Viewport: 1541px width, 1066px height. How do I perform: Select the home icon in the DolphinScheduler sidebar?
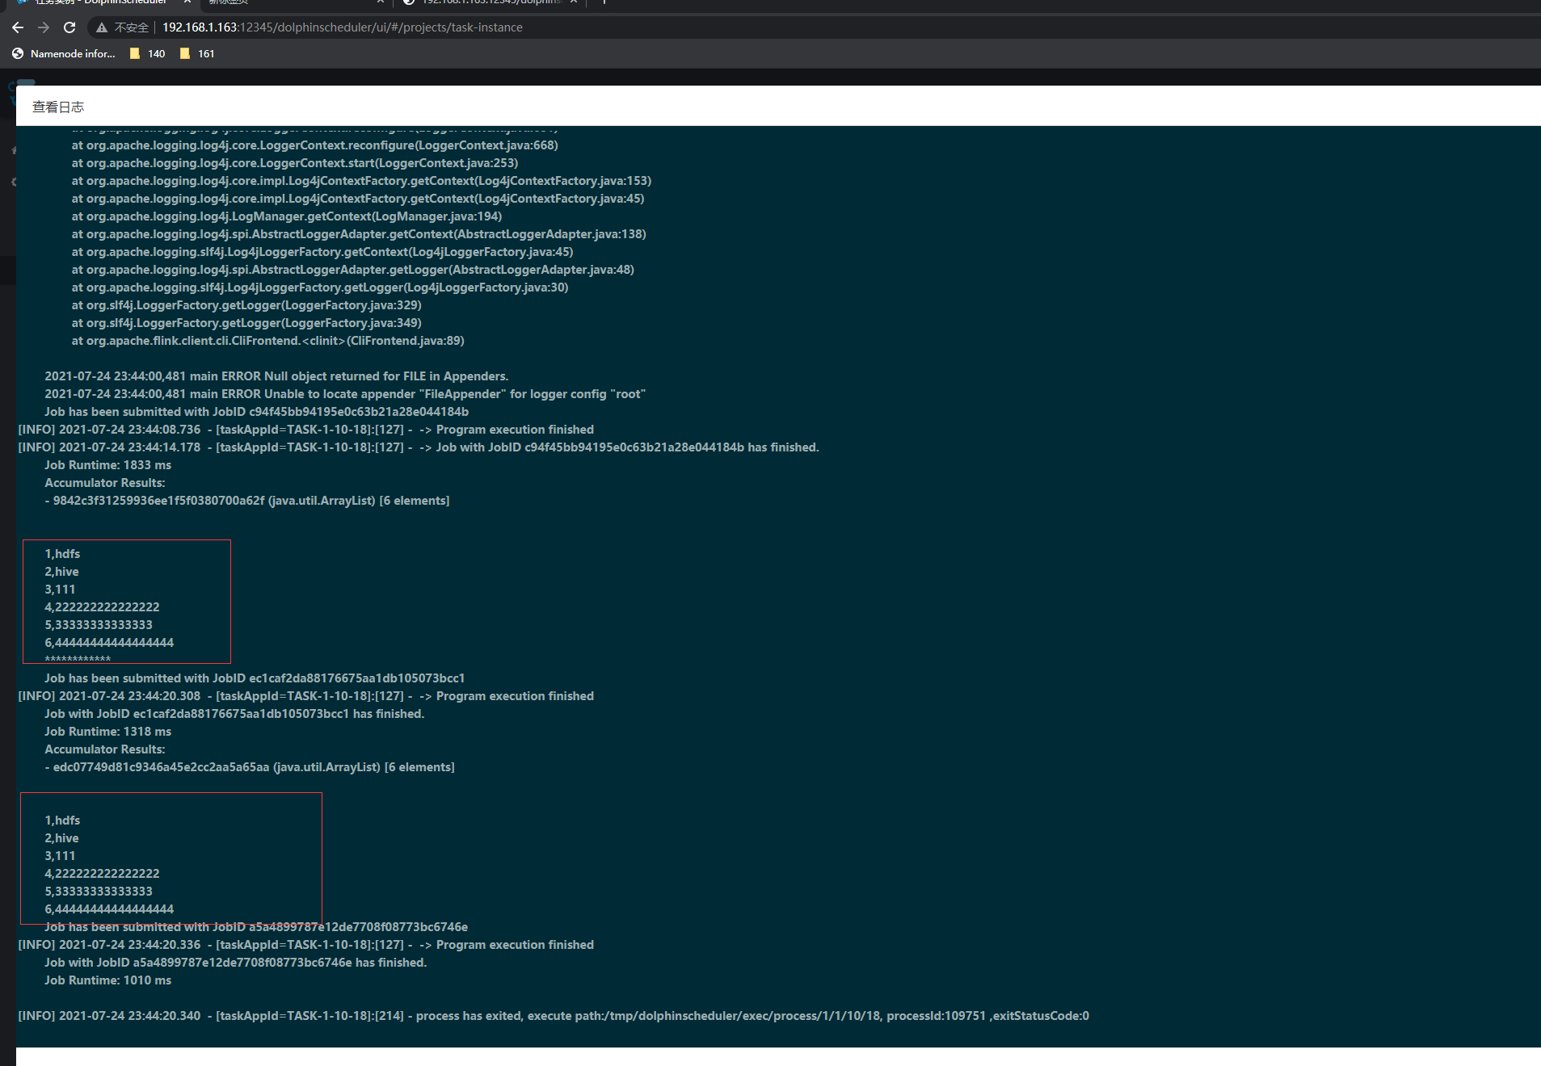click(14, 149)
